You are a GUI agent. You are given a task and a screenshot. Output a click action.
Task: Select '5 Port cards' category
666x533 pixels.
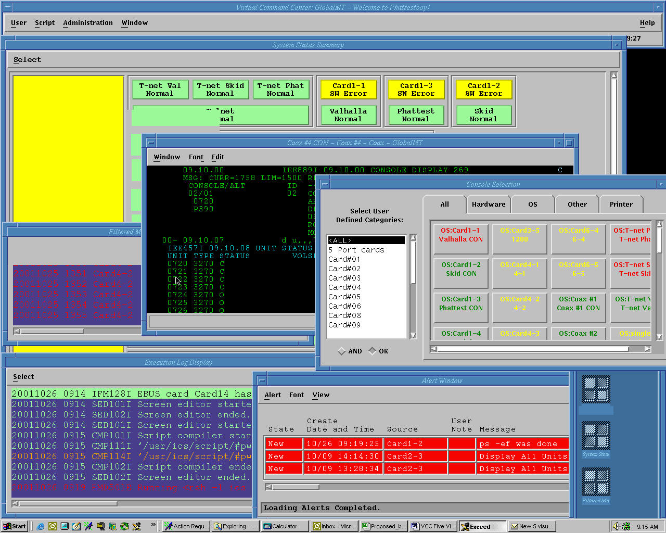pyautogui.click(x=366, y=250)
